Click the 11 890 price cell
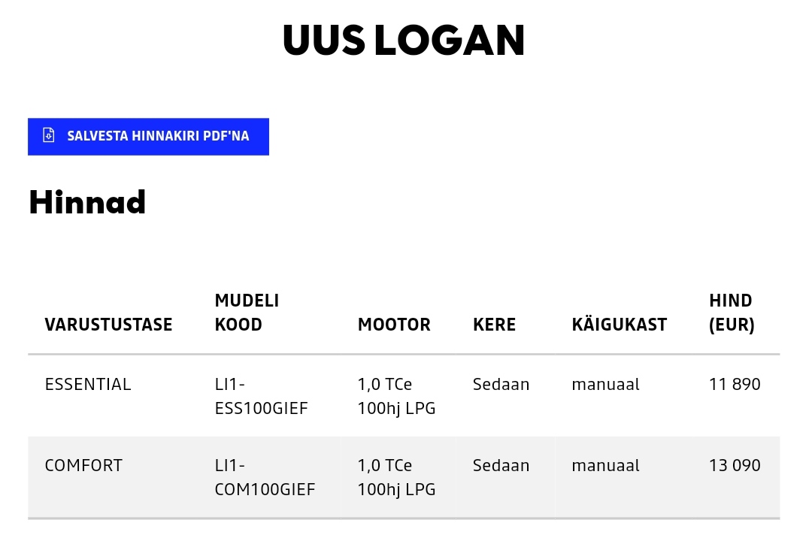The image size is (812, 538). click(735, 385)
